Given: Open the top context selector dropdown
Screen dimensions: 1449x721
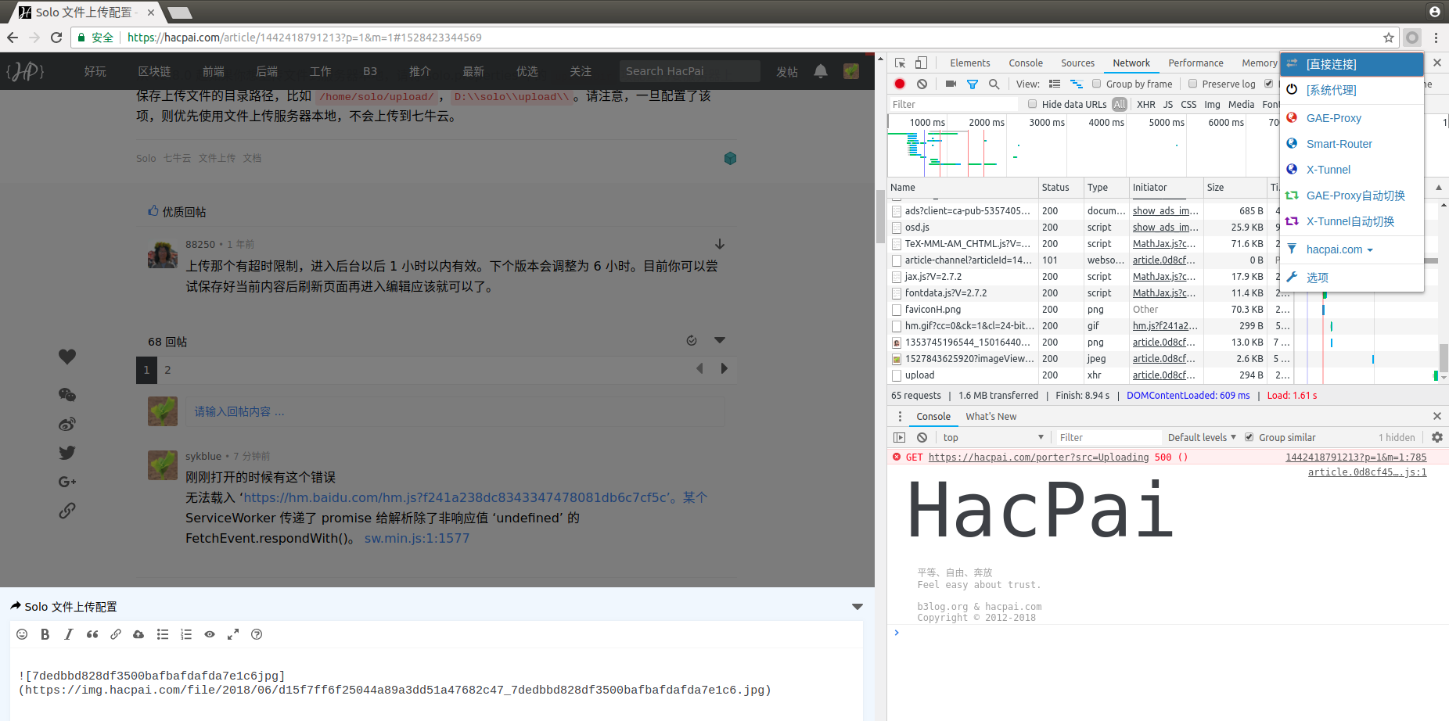Looking at the screenshot, I should pos(993,437).
